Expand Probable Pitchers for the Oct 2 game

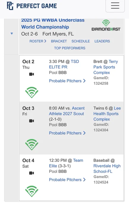67,81
